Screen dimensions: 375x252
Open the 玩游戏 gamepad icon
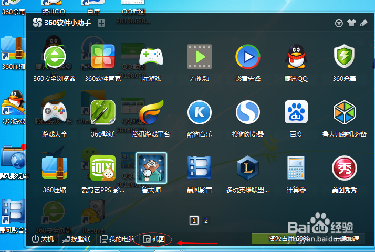coord(151,57)
